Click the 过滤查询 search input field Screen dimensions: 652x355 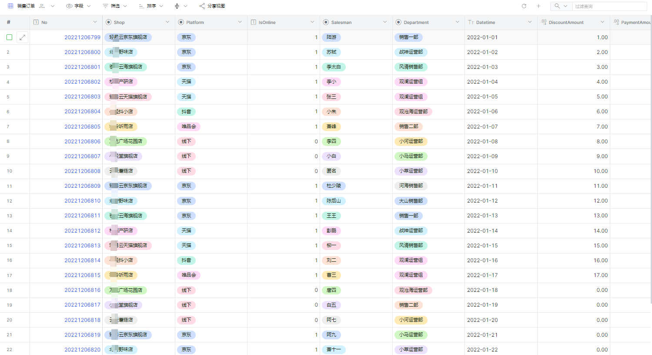[609, 6]
